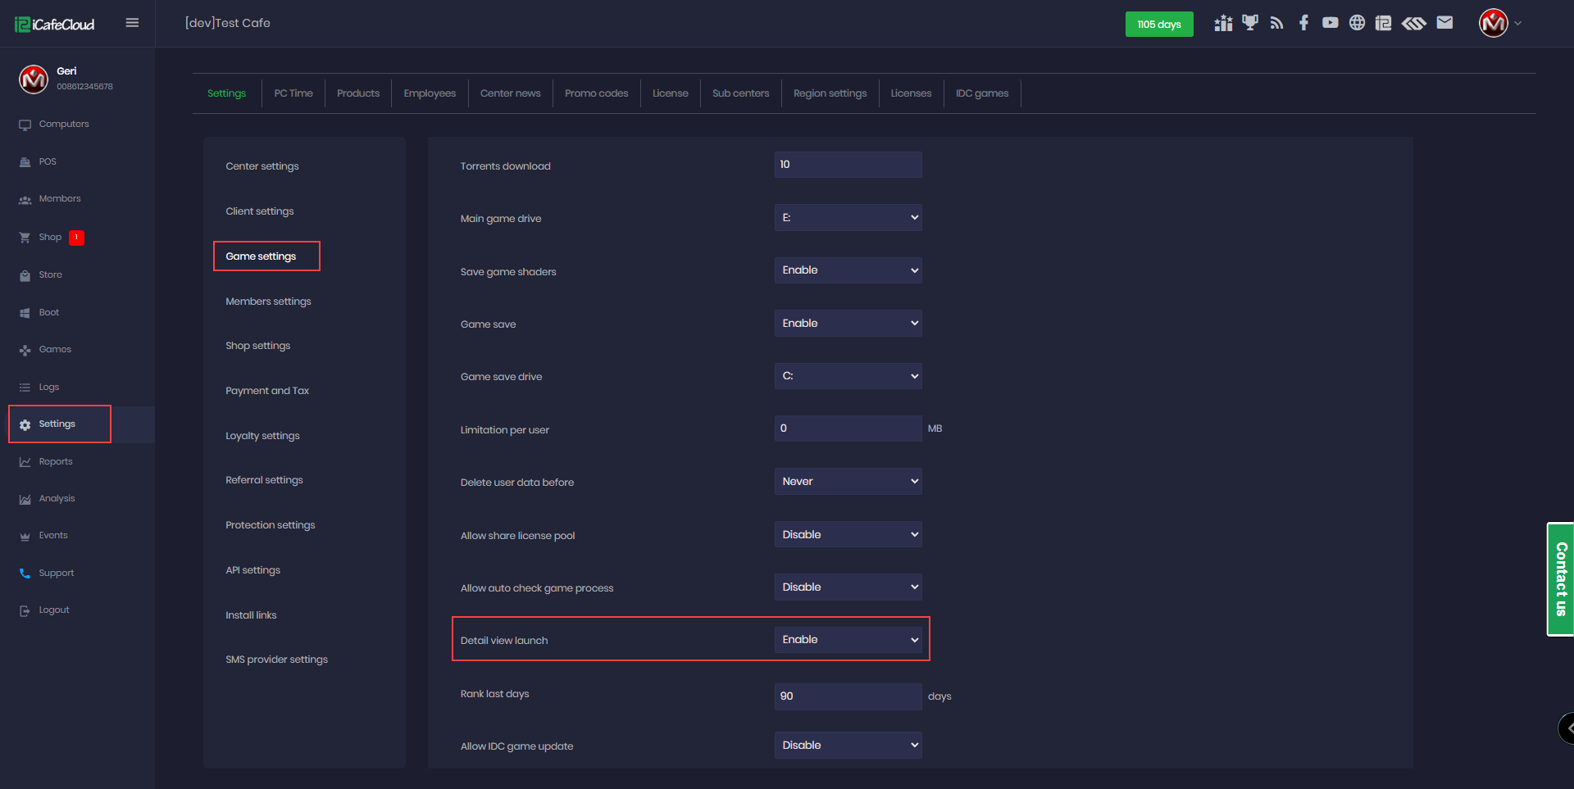
Task: Switch to the PC Time tab
Action: [x=293, y=93]
